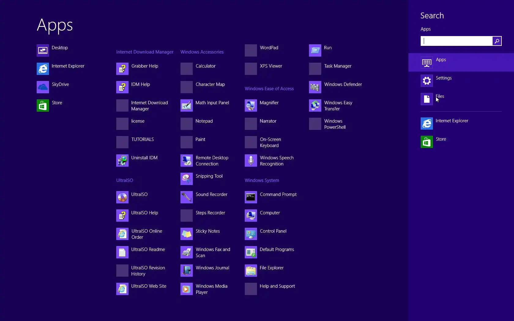Launch the Windows Fax and Scan icon
Viewport: 514px width, 321px height.
187,252
